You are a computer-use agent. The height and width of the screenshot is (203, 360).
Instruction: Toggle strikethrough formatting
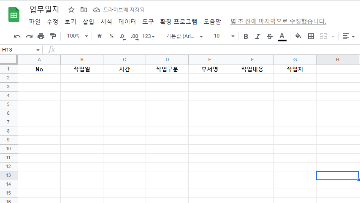tap(270, 36)
